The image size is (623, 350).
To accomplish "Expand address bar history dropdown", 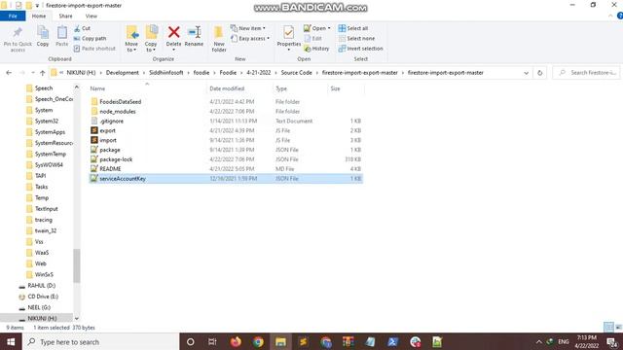I will 526,73.
